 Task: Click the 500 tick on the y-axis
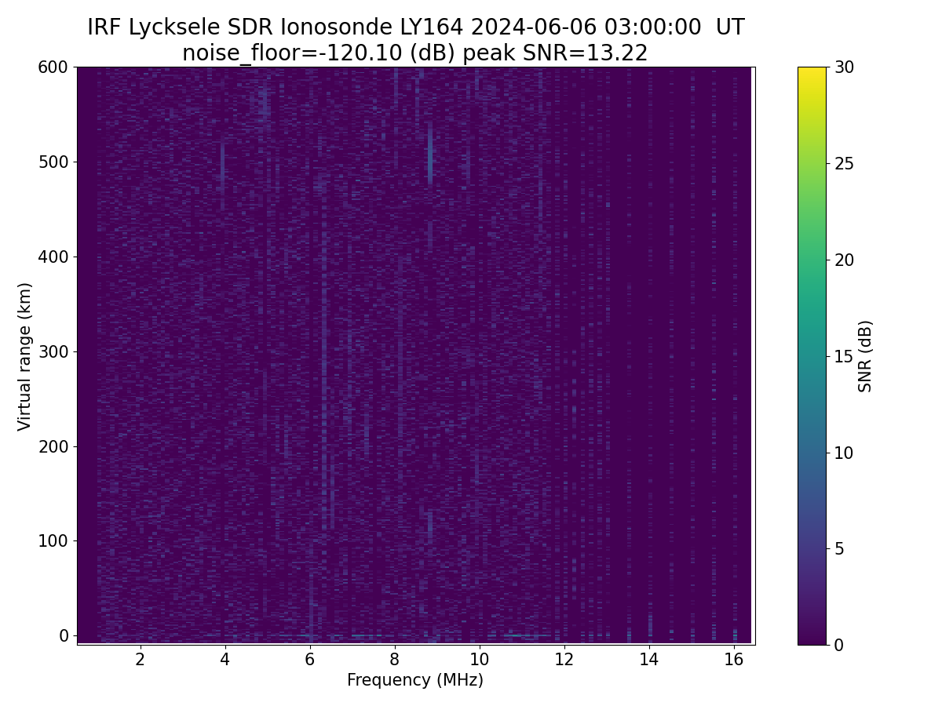pyautogui.click(x=53, y=162)
